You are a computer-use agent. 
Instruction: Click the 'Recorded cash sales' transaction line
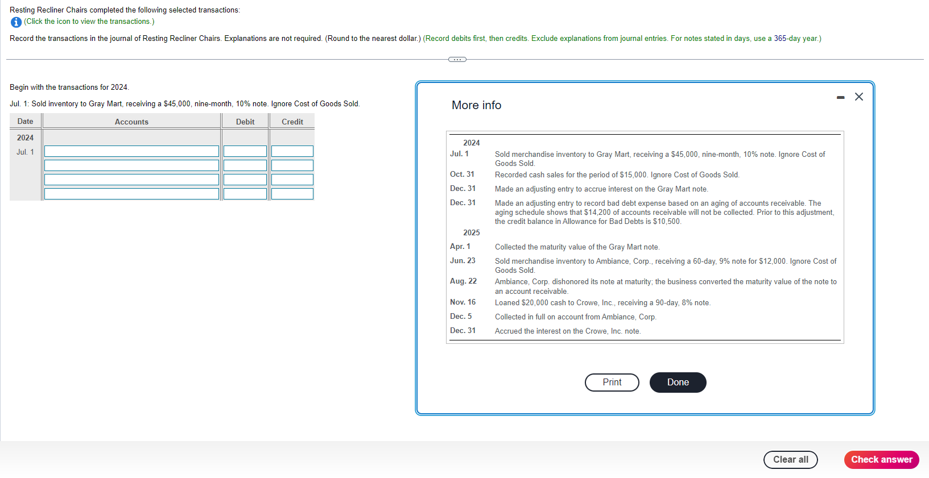tap(617, 175)
